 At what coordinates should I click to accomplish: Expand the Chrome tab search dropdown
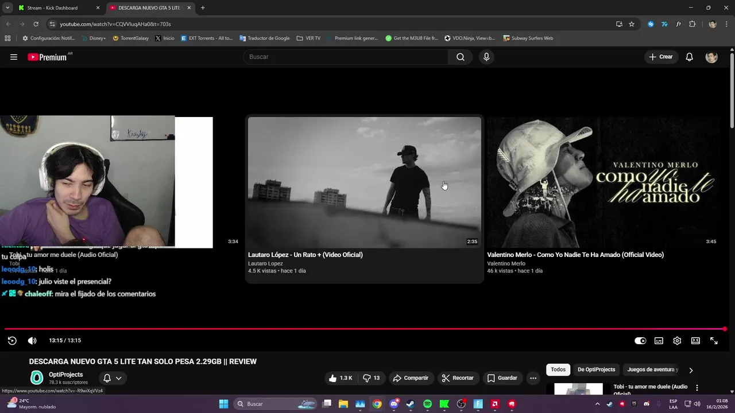coord(7,8)
